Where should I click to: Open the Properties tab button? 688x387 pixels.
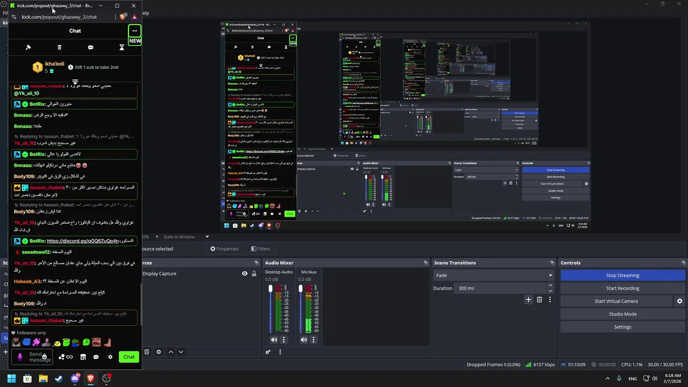pos(225,249)
